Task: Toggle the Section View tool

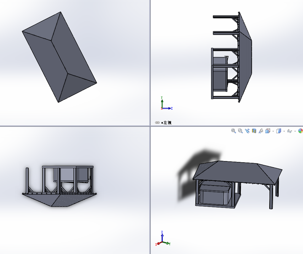Action: point(254,131)
